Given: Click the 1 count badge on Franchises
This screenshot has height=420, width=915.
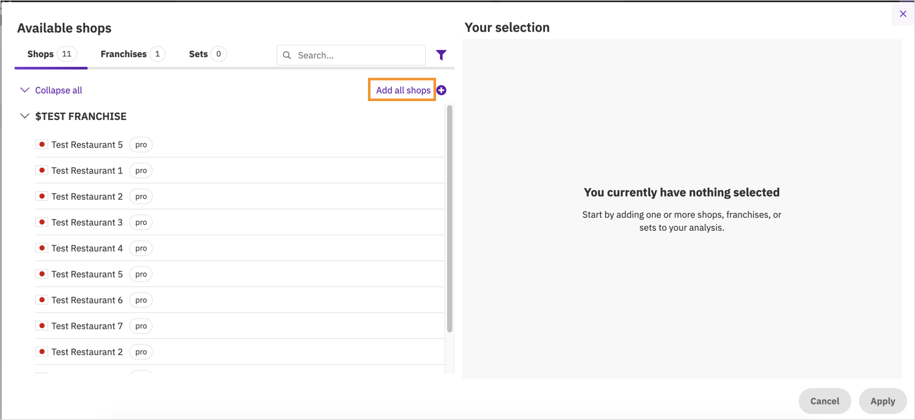Looking at the screenshot, I should pos(157,54).
